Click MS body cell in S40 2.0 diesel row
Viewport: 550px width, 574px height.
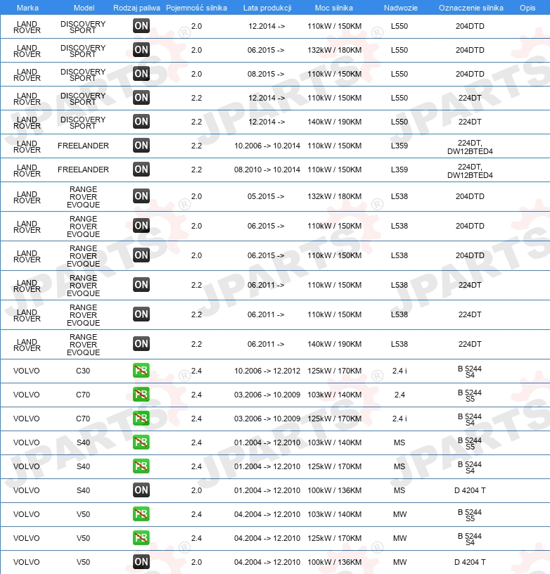coord(399,490)
